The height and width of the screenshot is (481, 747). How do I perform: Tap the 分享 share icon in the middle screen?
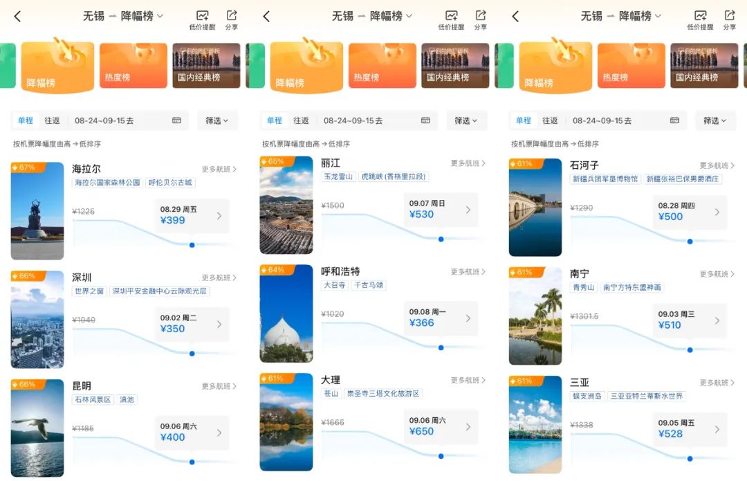pyautogui.click(x=480, y=19)
